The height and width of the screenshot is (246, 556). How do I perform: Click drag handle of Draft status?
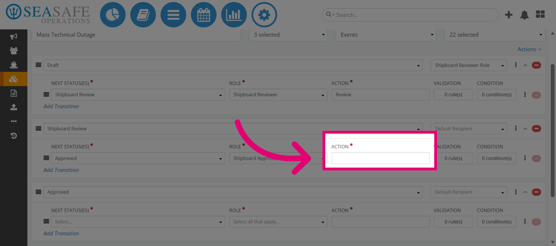click(x=38, y=65)
